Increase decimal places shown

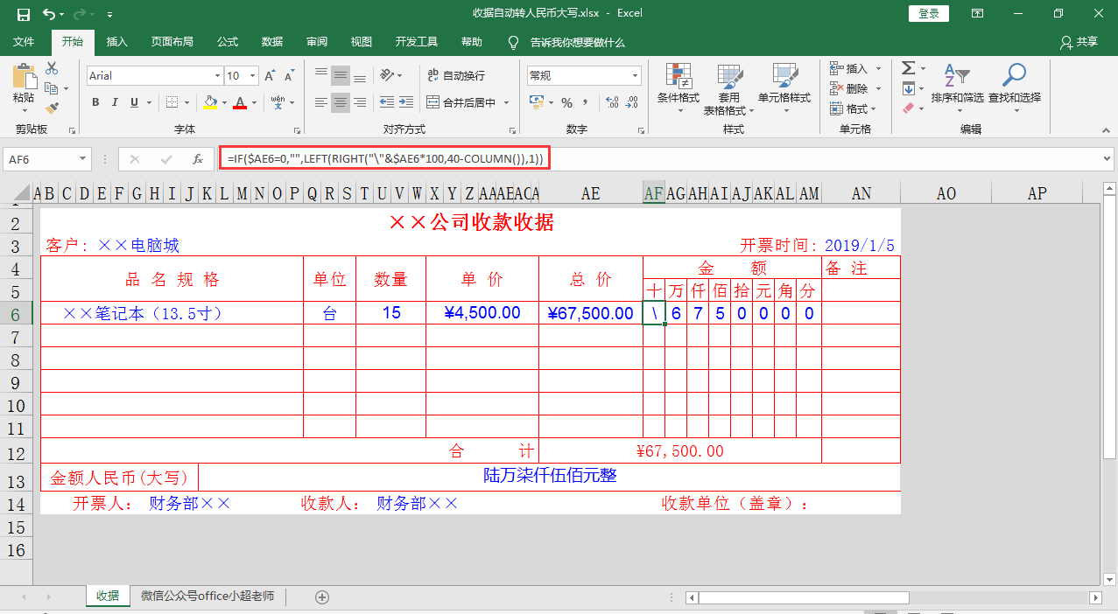tap(610, 102)
